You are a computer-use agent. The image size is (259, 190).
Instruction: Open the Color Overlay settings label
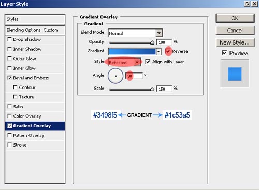[27, 116]
